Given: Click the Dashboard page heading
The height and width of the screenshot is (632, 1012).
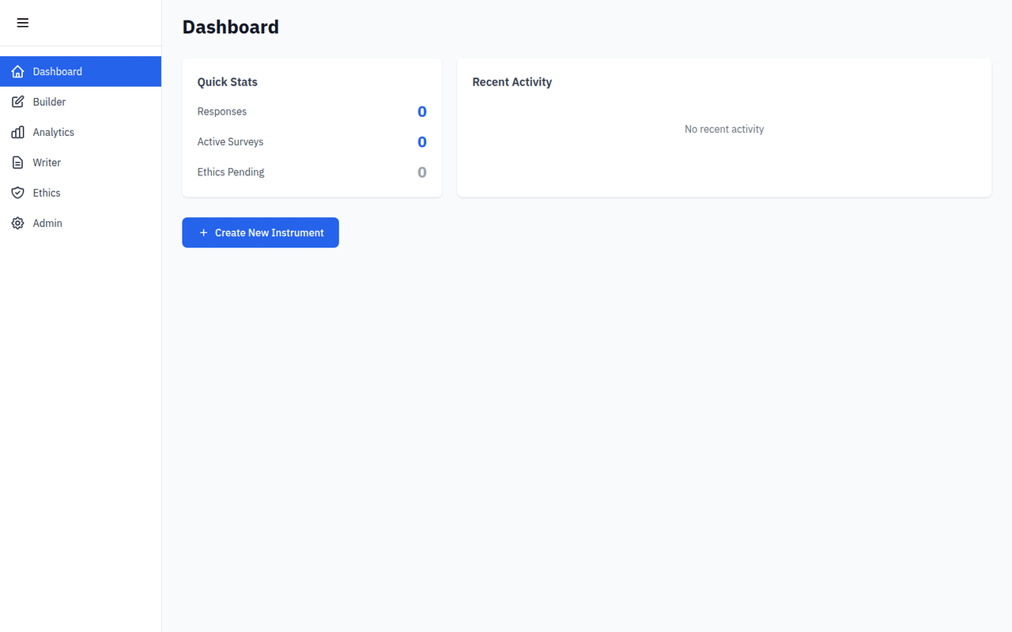Looking at the screenshot, I should click(x=230, y=27).
